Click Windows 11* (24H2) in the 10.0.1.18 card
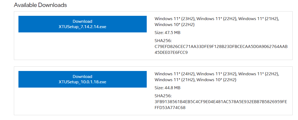 pos(175,74)
